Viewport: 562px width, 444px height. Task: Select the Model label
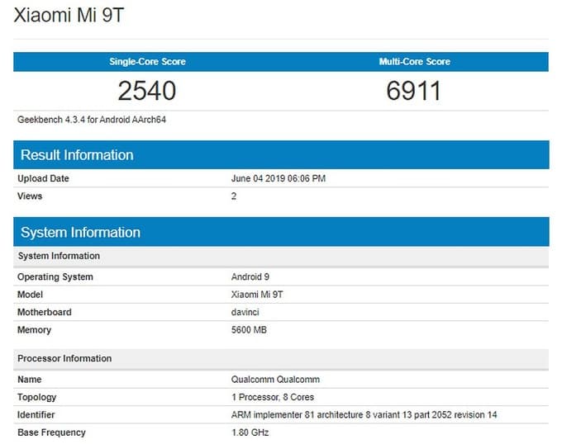[x=30, y=295]
